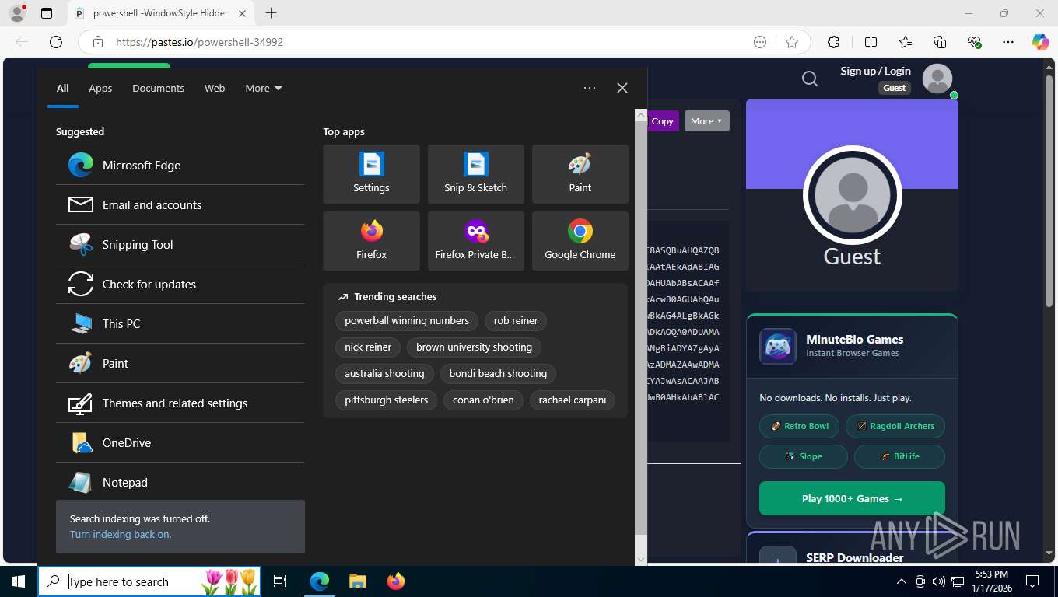1058x597 pixels.
Task: Refresh the Edge browser page
Action: [x=56, y=42]
